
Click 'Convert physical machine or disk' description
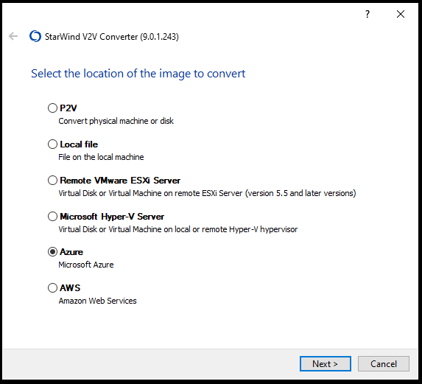tap(116, 121)
